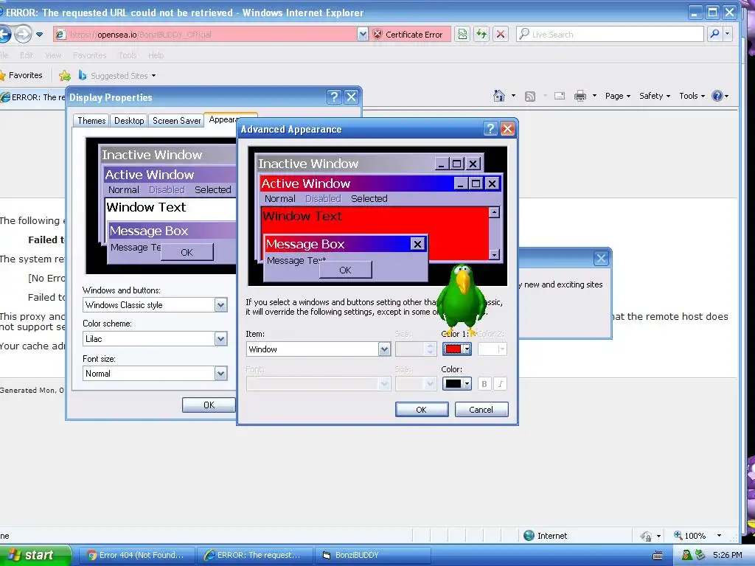Click the Windows start button

click(x=35, y=555)
